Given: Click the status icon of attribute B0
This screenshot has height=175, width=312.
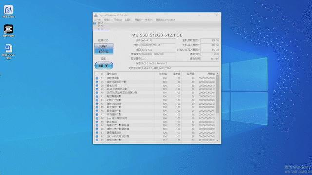Looking at the screenshot, I should coord(97,129).
